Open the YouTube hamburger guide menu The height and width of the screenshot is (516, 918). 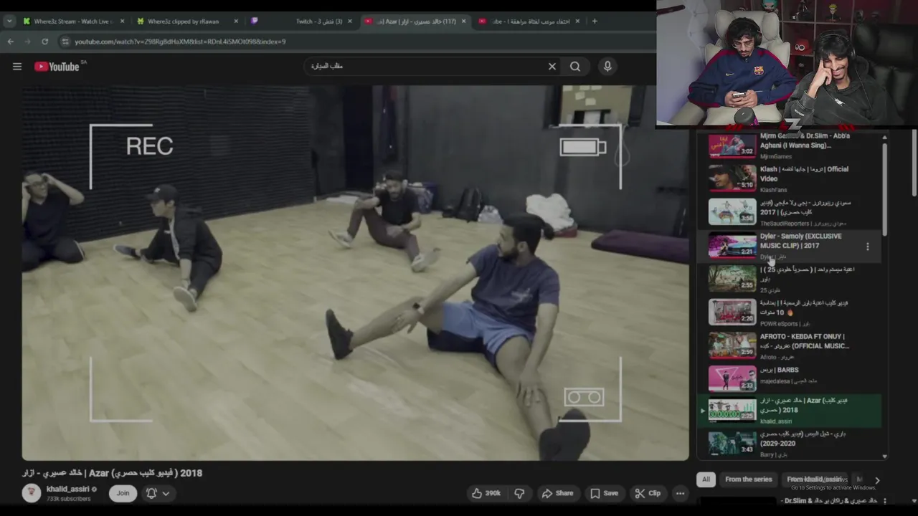tap(17, 67)
